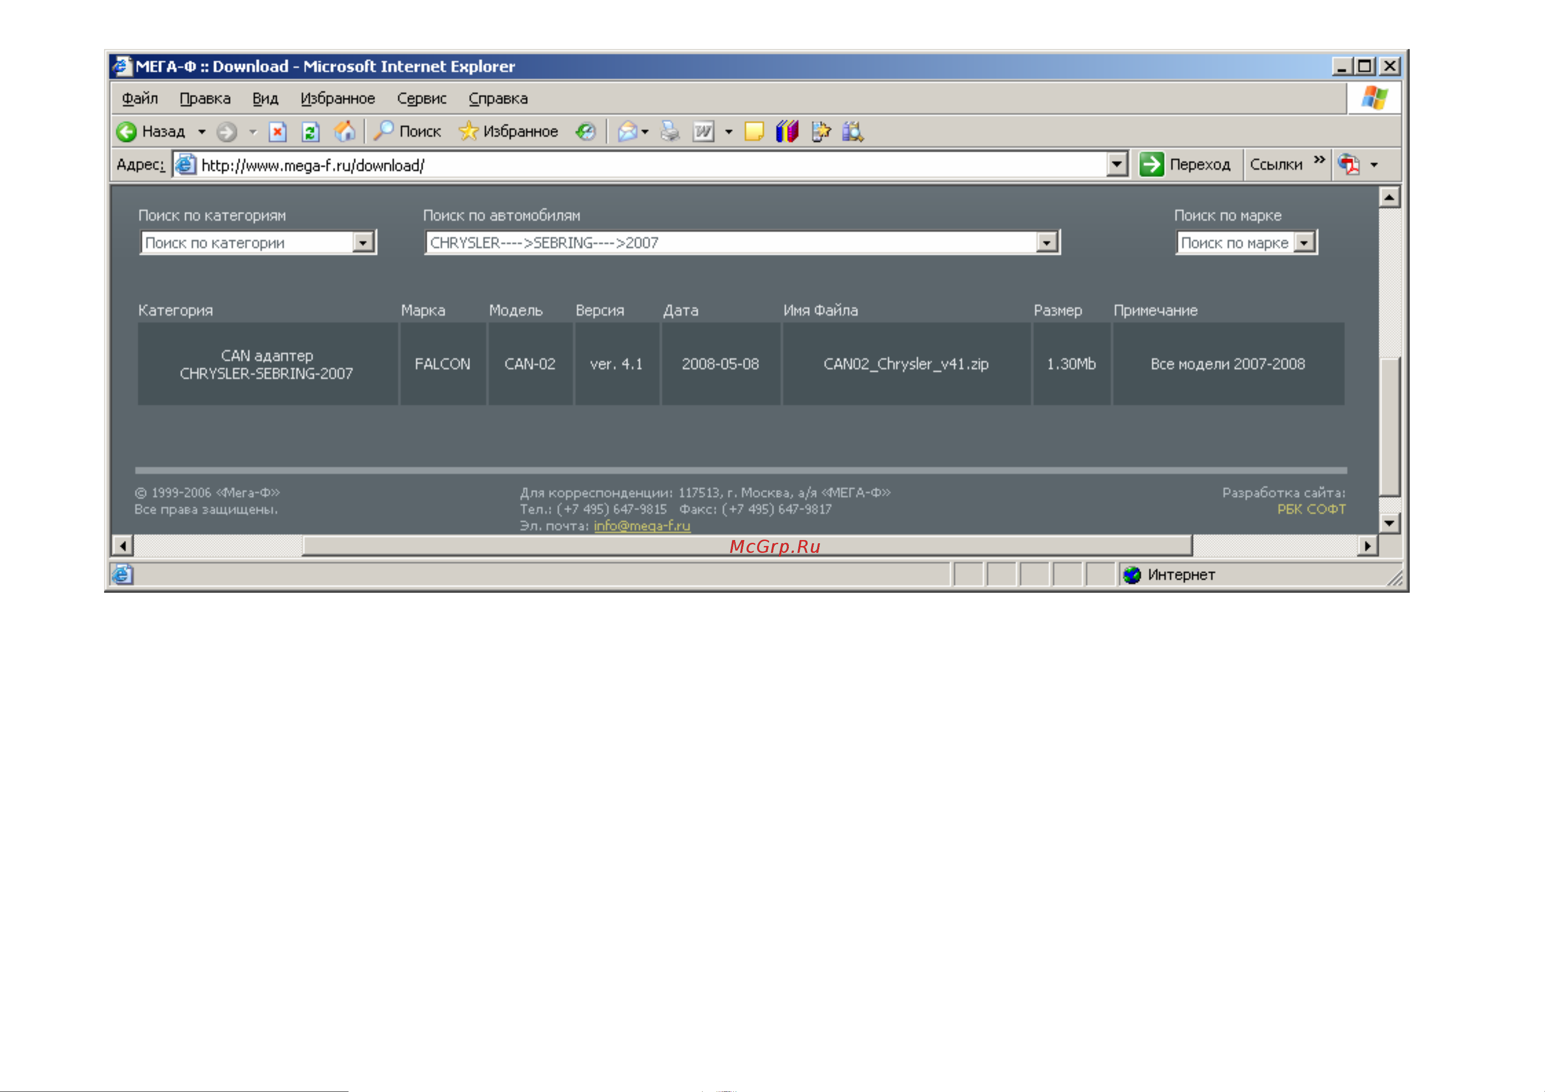The image size is (1545, 1092).
Task: Open Поиск по категории dropdown
Action: (258, 242)
